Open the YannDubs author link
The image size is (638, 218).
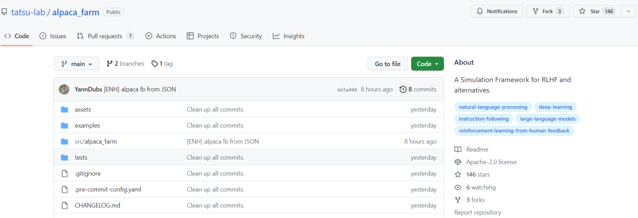[x=88, y=90]
